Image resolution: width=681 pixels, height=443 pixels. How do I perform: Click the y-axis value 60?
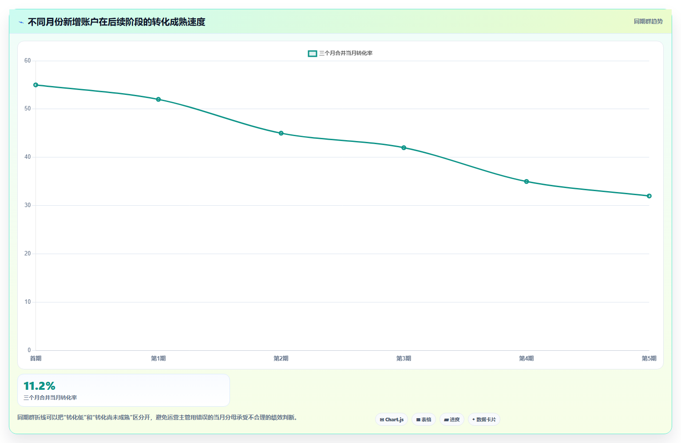[x=28, y=61]
